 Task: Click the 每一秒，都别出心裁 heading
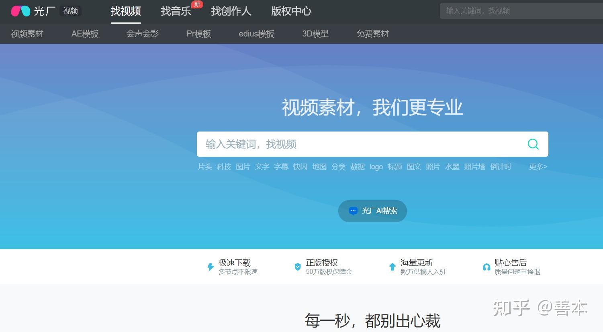(x=372, y=321)
